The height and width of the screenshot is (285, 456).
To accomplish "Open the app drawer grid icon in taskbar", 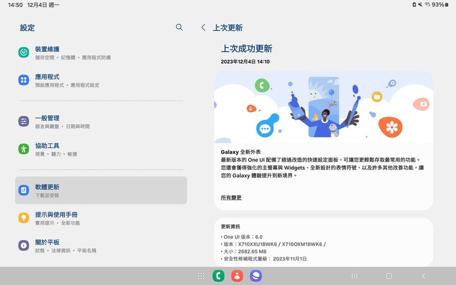I will tap(201, 276).
